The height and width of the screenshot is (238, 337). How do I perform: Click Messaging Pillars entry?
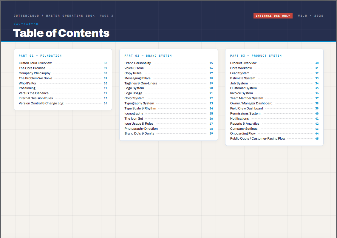[x=168, y=78]
